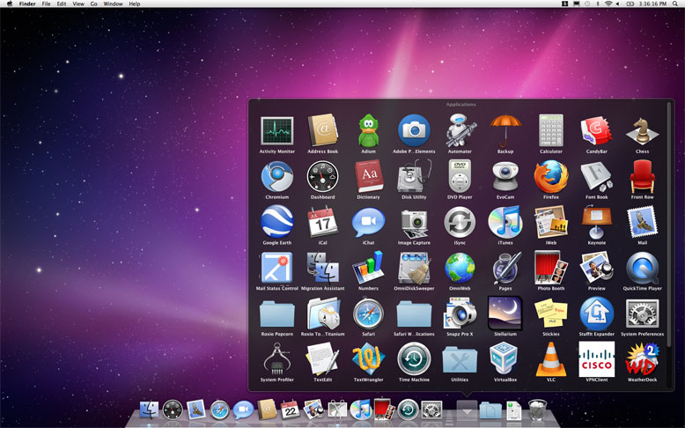
Task: Collapse the Applications stack in the Dock
Action: click(x=467, y=410)
